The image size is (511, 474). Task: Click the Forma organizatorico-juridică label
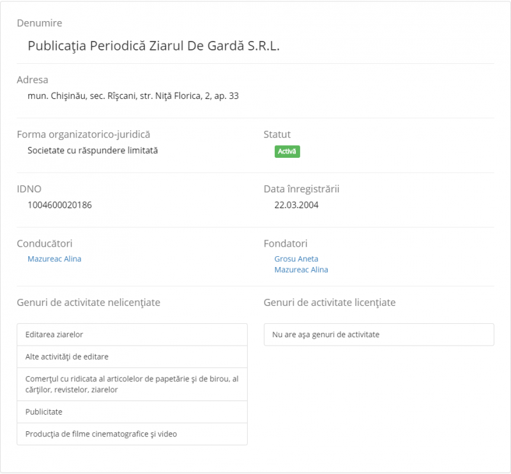(x=84, y=135)
